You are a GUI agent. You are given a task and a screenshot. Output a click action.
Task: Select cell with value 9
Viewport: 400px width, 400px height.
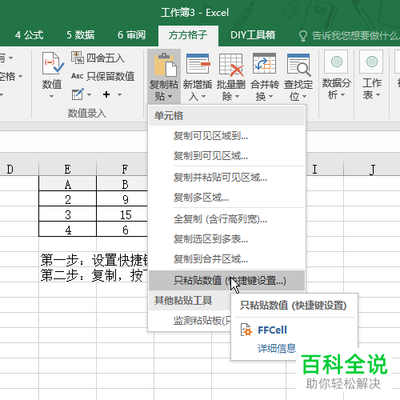(x=122, y=199)
